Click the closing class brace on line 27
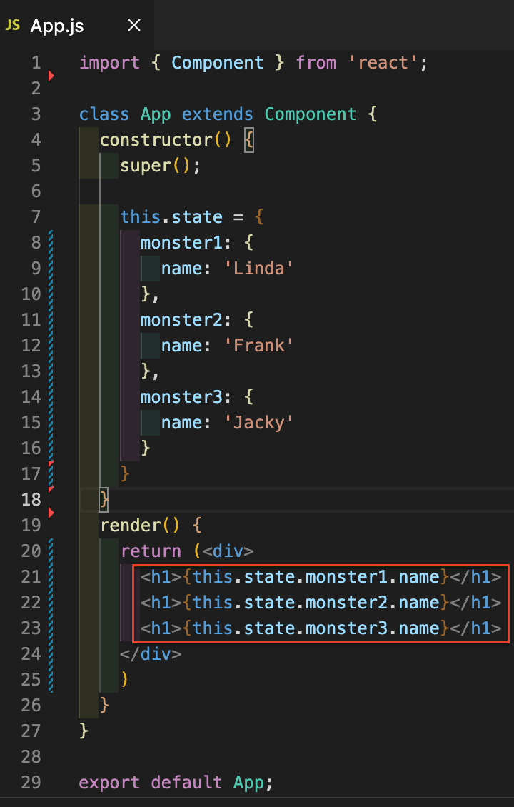Screen dimensions: 514x807 (84, 731)
